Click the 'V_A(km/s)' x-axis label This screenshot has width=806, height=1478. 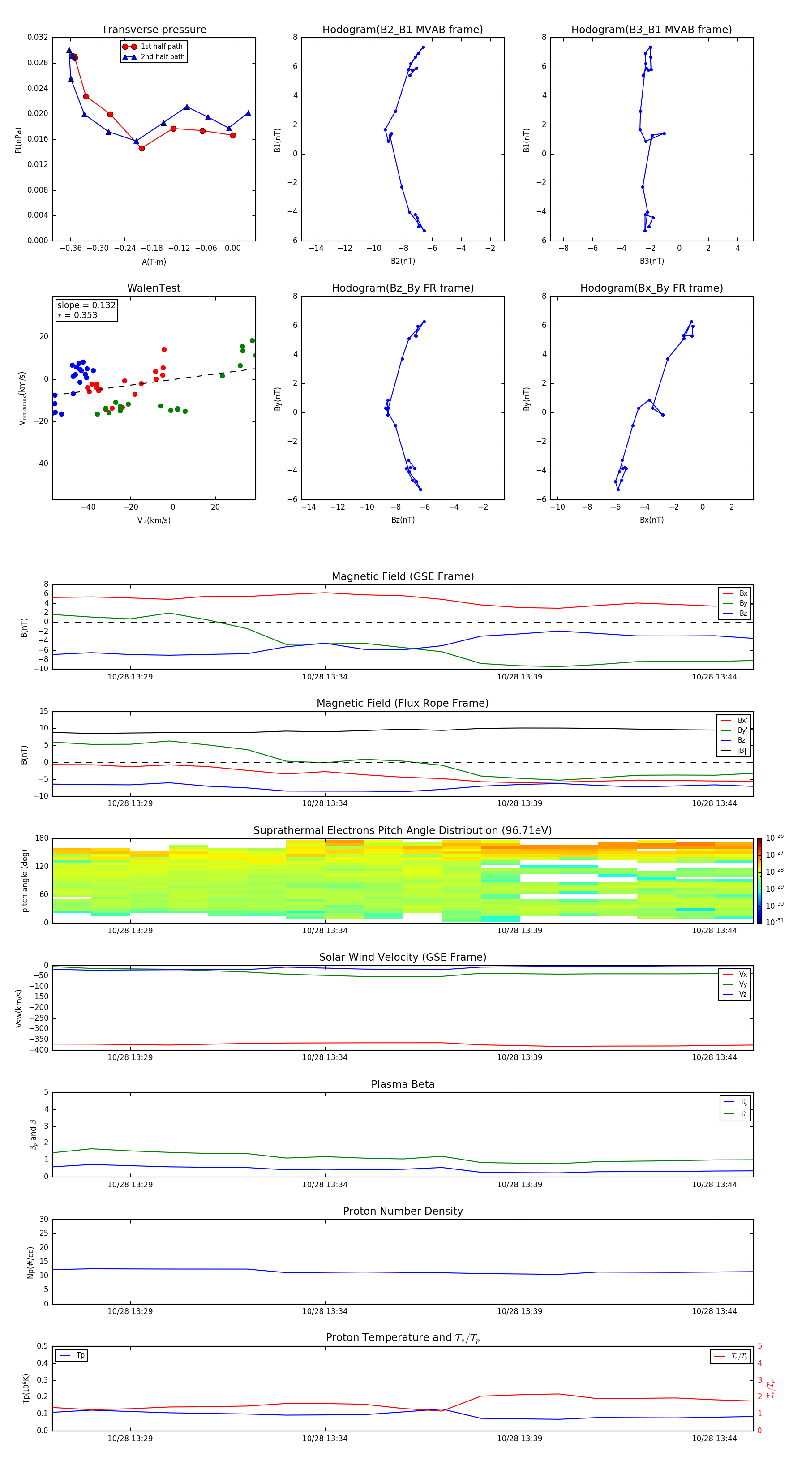pos(154,520)
